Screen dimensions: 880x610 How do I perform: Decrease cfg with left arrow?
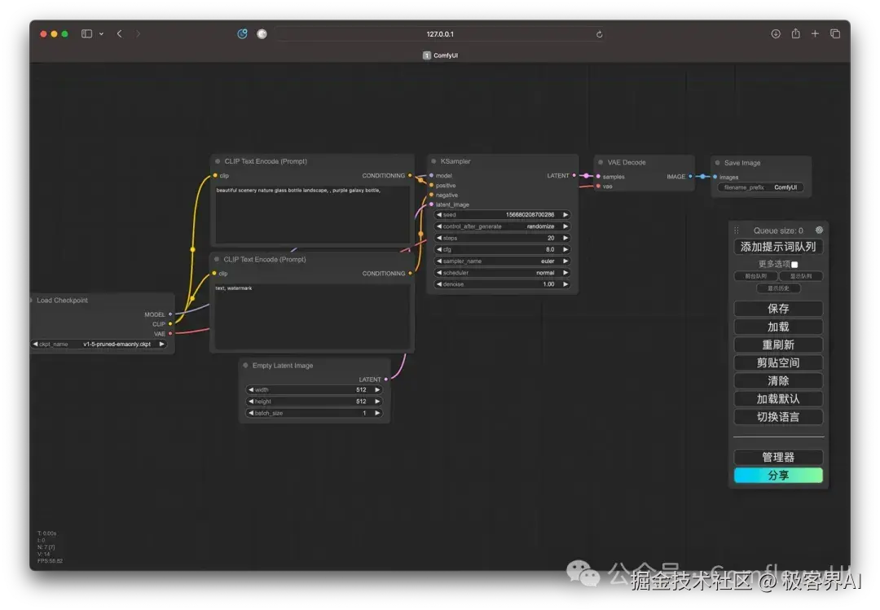point(439,249)
